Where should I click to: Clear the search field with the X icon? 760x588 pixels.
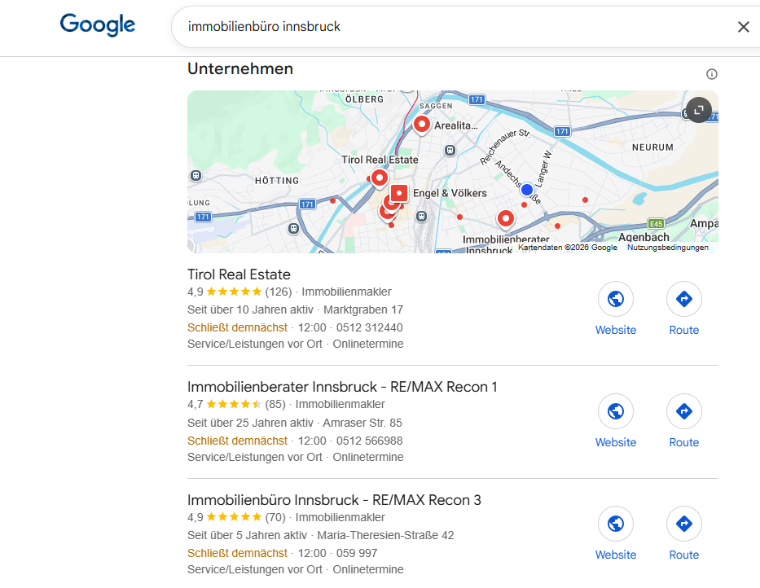click(x=743, y=27)
